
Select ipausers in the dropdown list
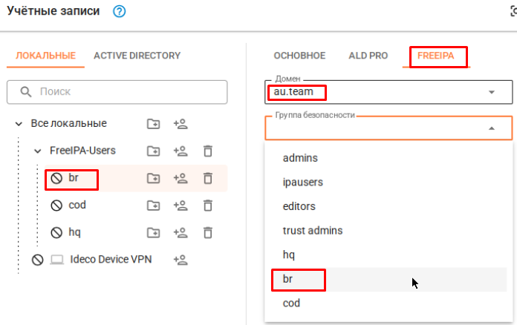pos(303,182)
